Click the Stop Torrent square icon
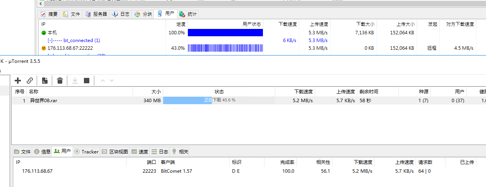This screenshot has height=187, width=486. point(87,81)
